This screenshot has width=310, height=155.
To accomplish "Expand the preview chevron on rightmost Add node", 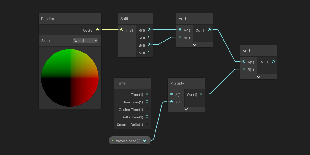I will tap(259, 77).
